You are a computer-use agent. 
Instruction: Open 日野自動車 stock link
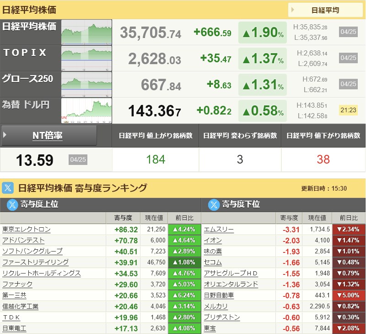point(219,295)
